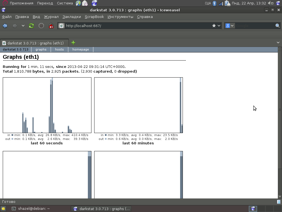Click the search magnifier icon
The width and height of the screenshot is (282, 212).
pos(277,26)
